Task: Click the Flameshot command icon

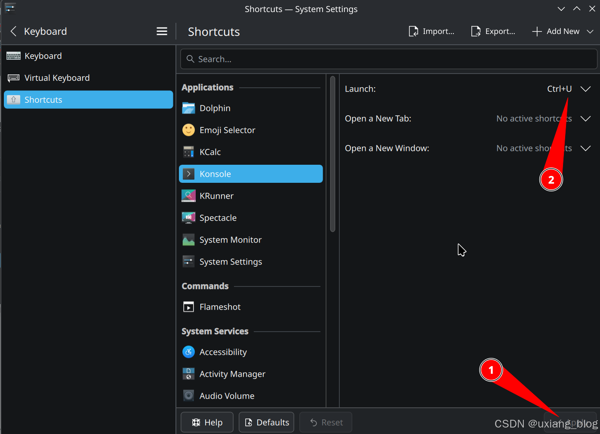Action: (188, 307)
